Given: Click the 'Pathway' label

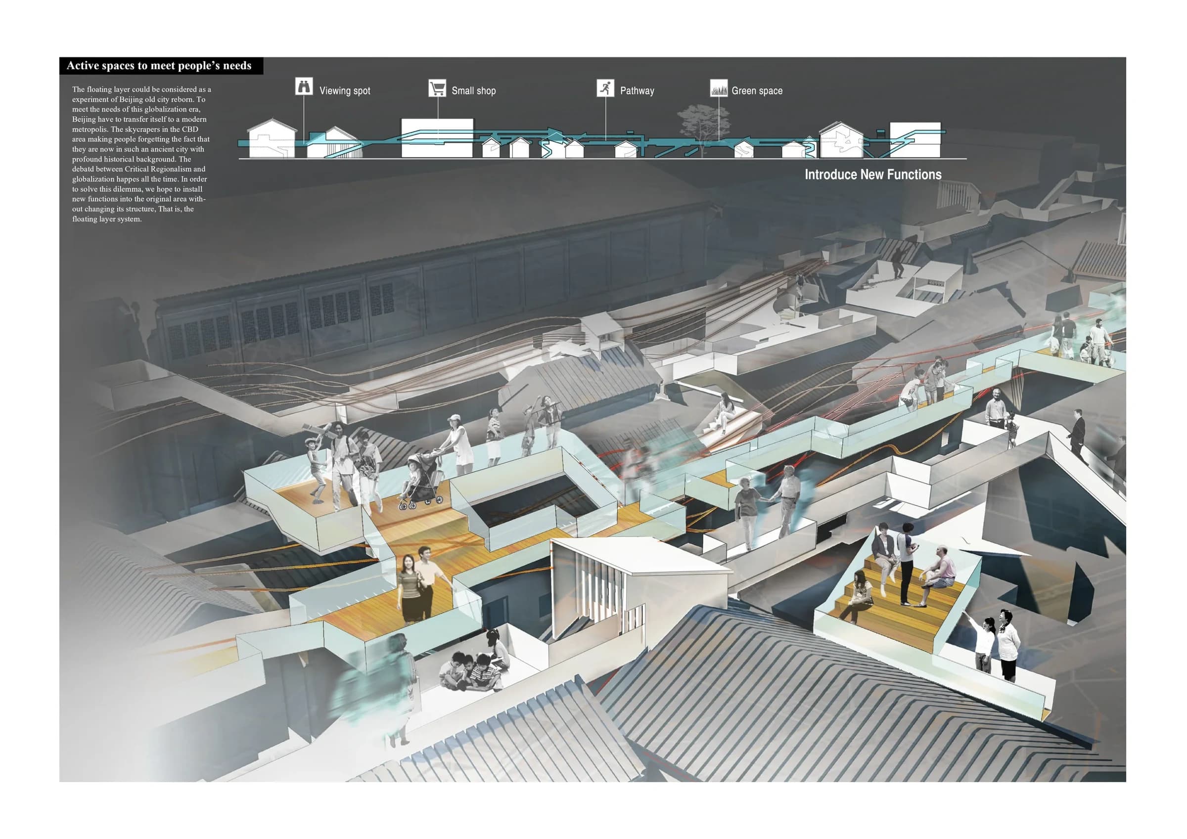Looking at the screenshot, I should (x=637, y=91).
